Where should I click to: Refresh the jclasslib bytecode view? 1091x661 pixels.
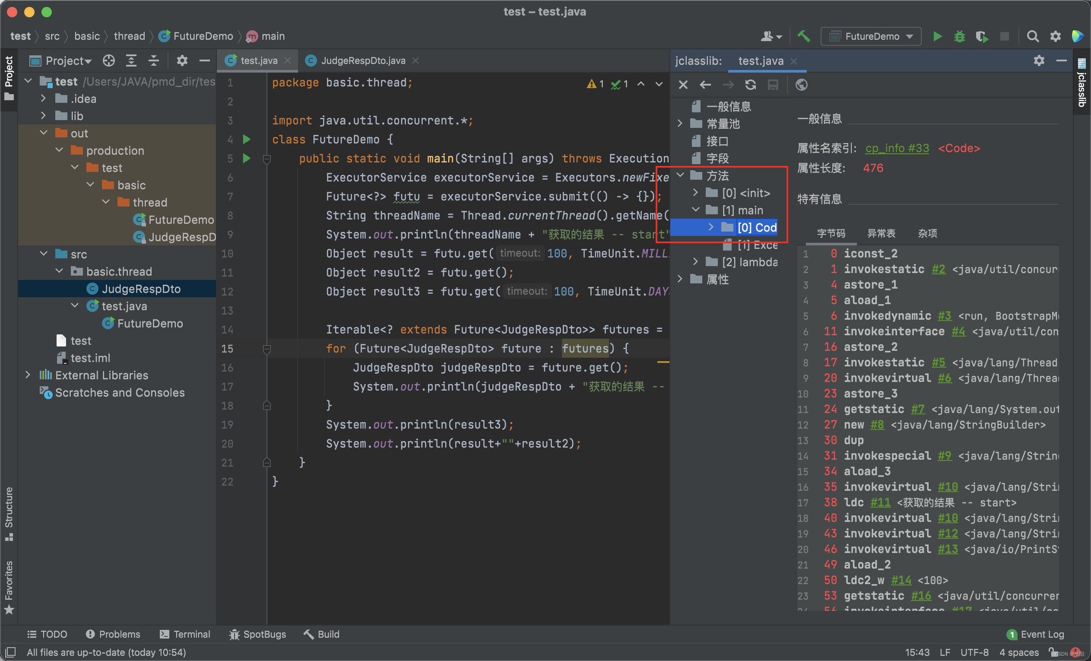click(x=751, y=85)
